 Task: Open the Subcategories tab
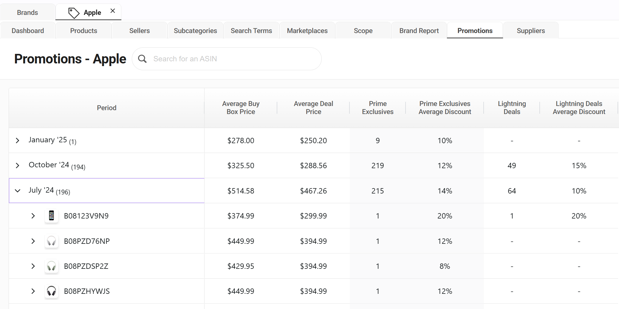[195, 31]
